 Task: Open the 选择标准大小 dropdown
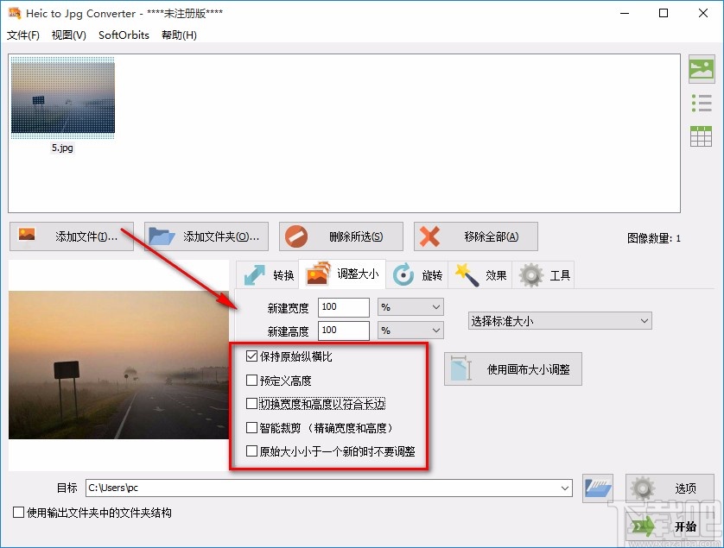(x=559, y=320)
